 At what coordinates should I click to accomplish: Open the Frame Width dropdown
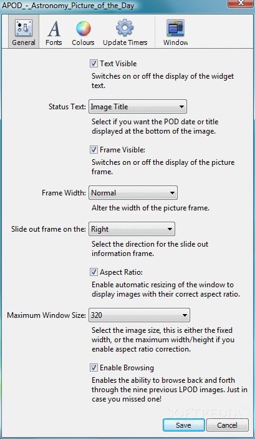(133, 193)
